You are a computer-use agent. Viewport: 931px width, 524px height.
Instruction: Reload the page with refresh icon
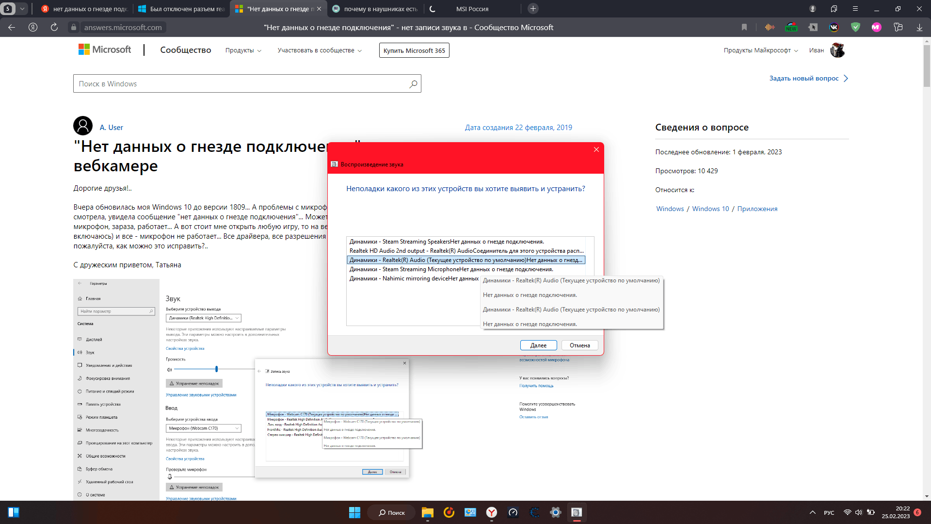(x=54, y=27)
